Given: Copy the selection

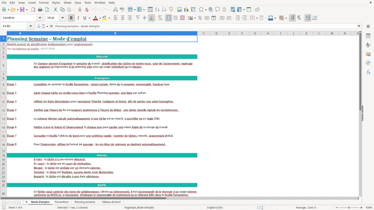Looking at the screenshot, I should click(62, 9).
